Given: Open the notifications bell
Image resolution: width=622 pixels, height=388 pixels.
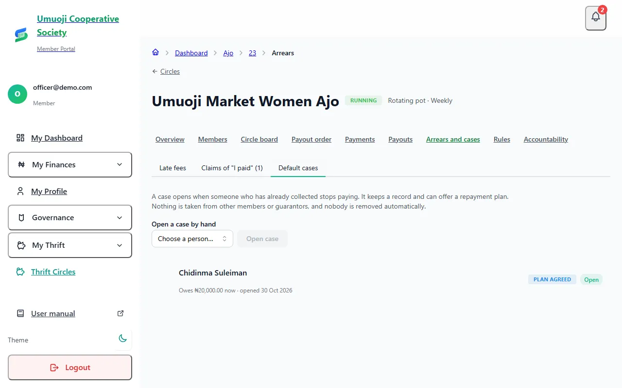Looking at the screenshot, I should pyautogui.click(x=596, y=18).
